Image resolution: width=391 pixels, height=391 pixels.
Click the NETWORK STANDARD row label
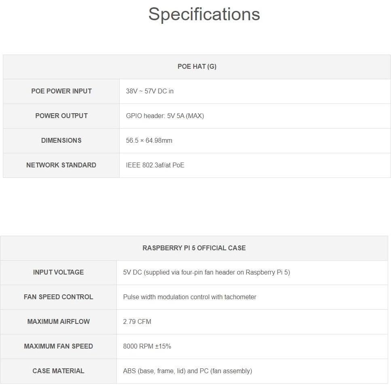(x=61, y=165)
